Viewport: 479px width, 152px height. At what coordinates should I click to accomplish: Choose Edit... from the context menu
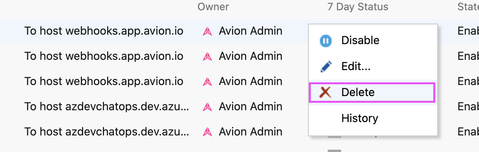373,67
